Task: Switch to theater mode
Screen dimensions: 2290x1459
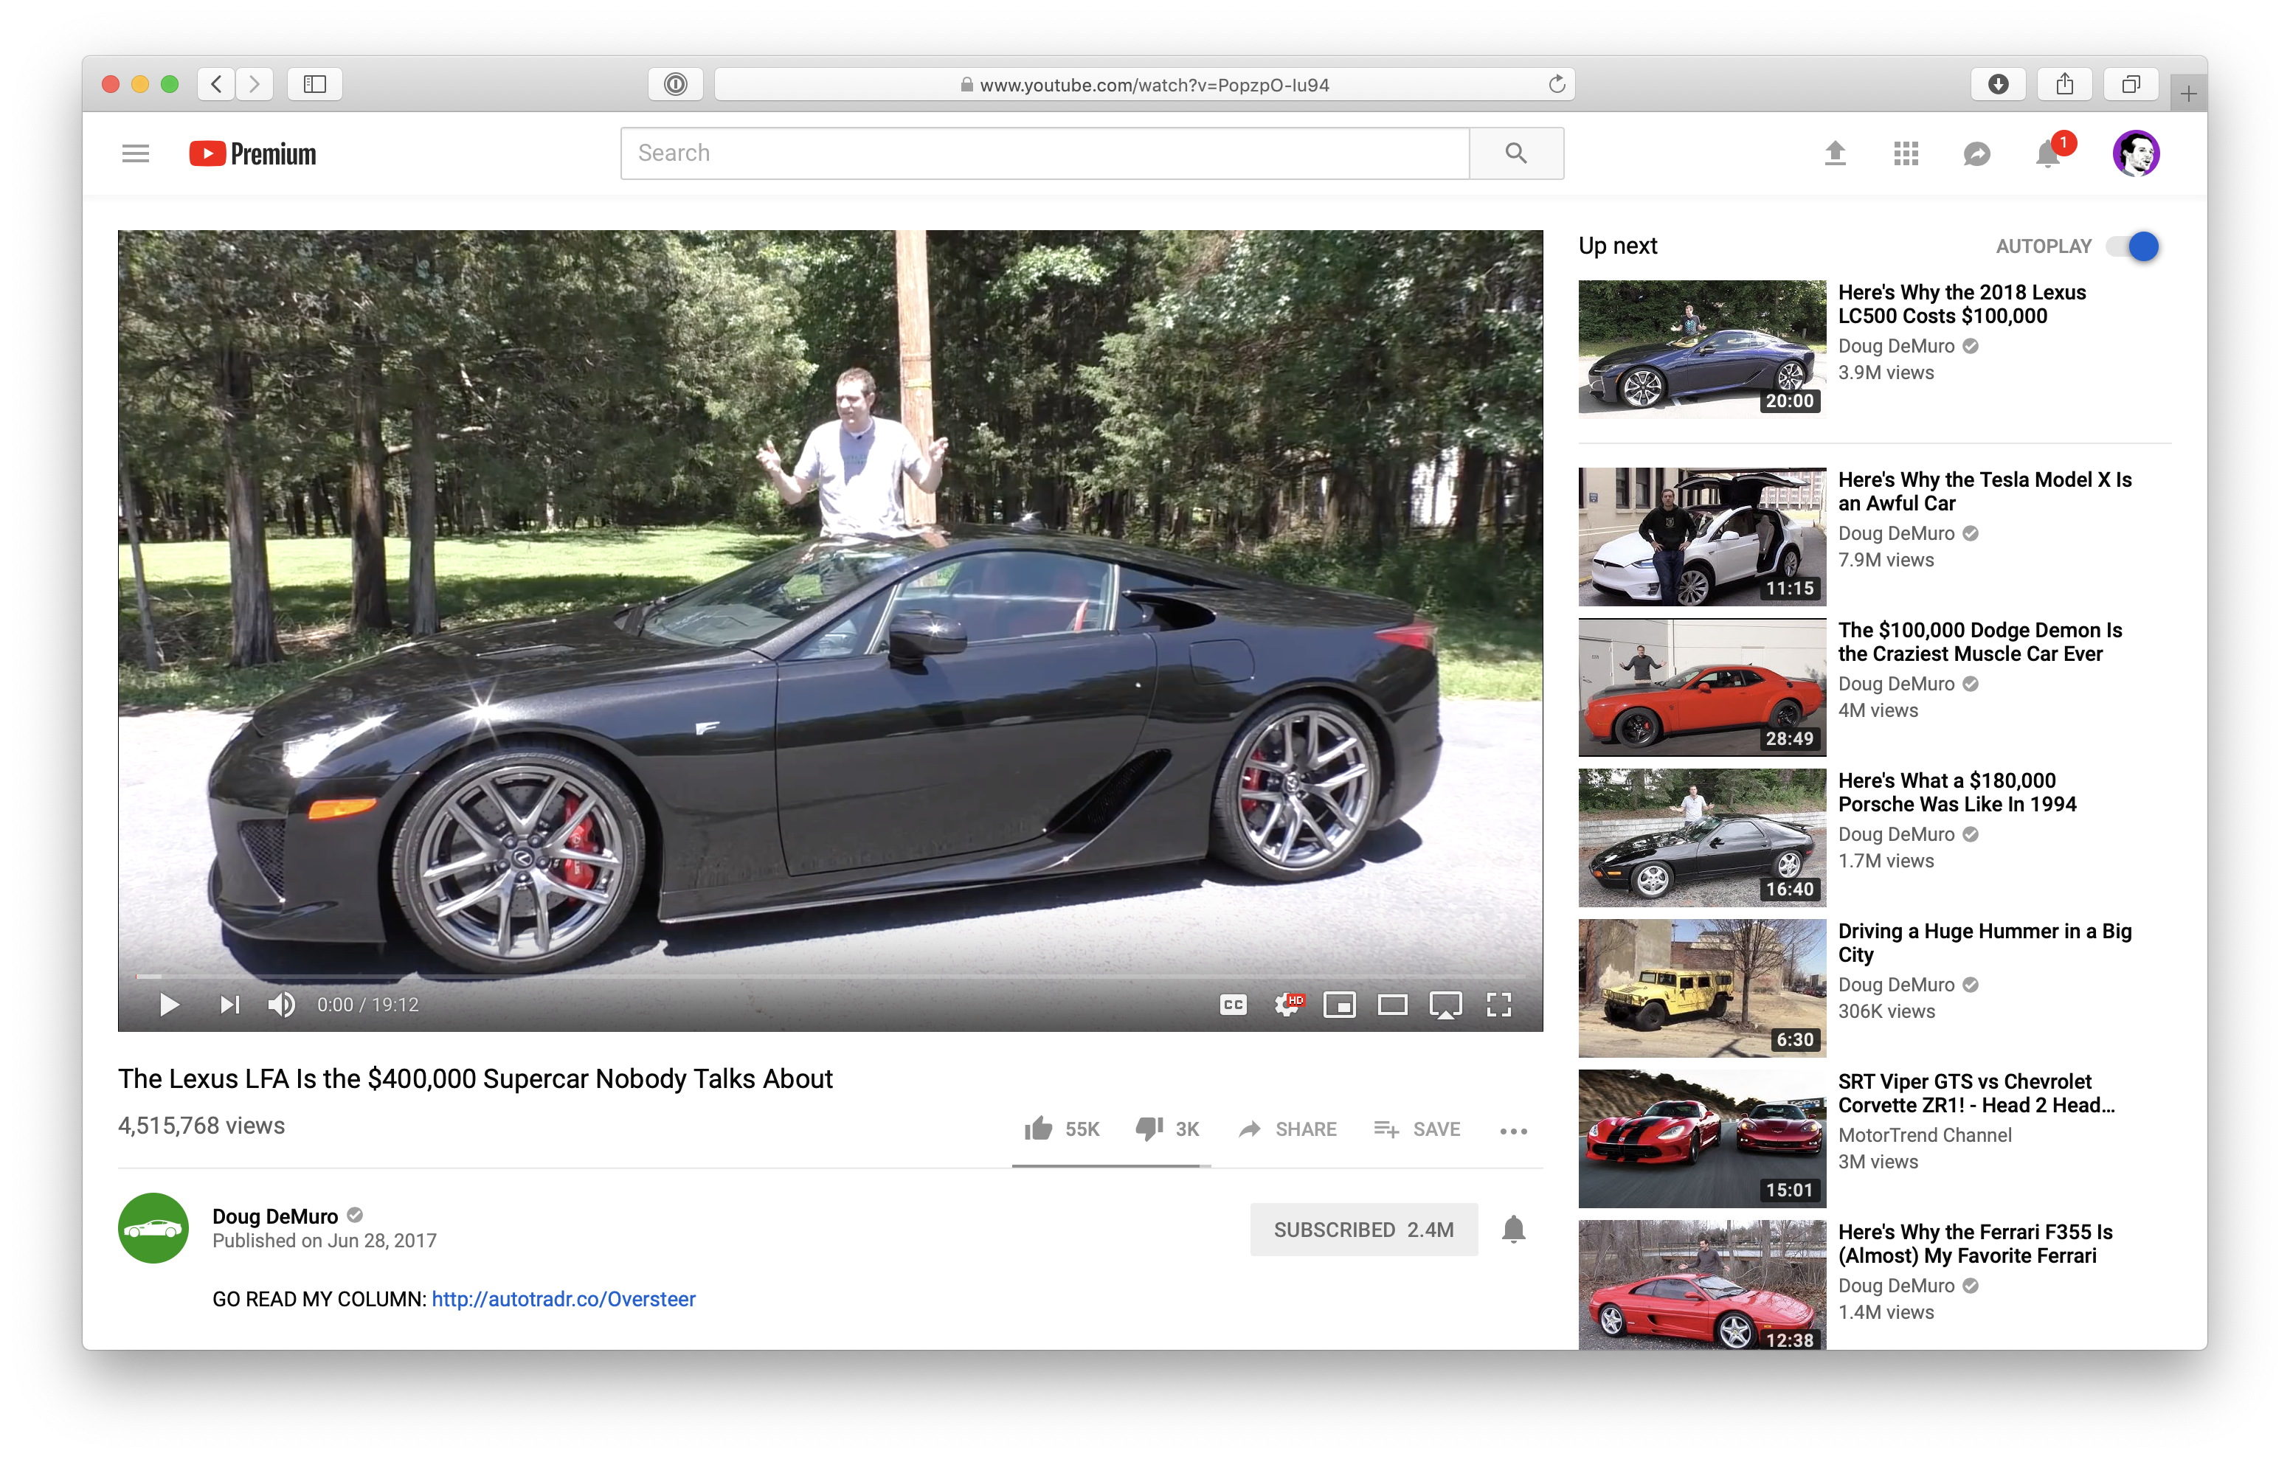Action: pos(1393,1005)
